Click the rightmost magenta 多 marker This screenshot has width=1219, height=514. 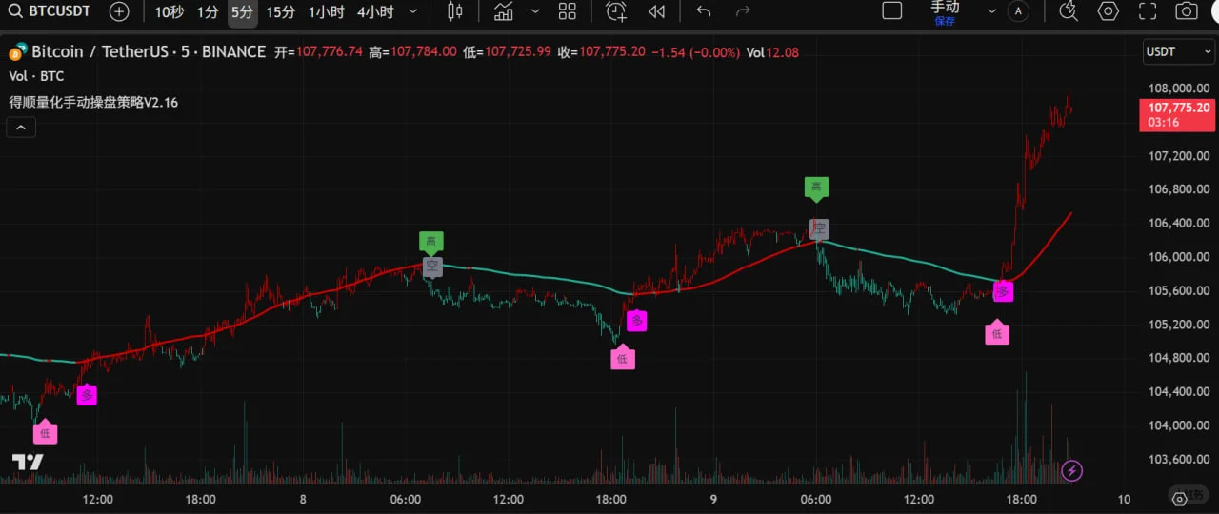click(1003, 291)
